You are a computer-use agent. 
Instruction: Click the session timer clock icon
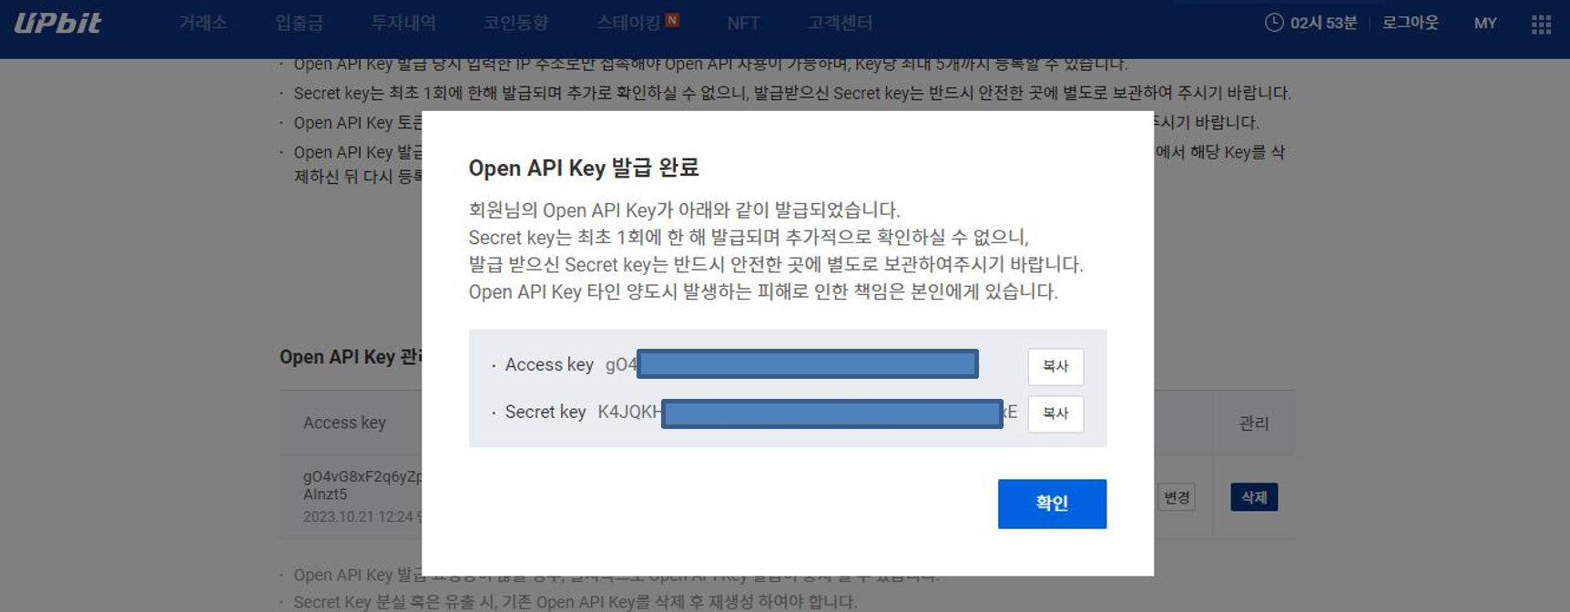coord(1274,23)
